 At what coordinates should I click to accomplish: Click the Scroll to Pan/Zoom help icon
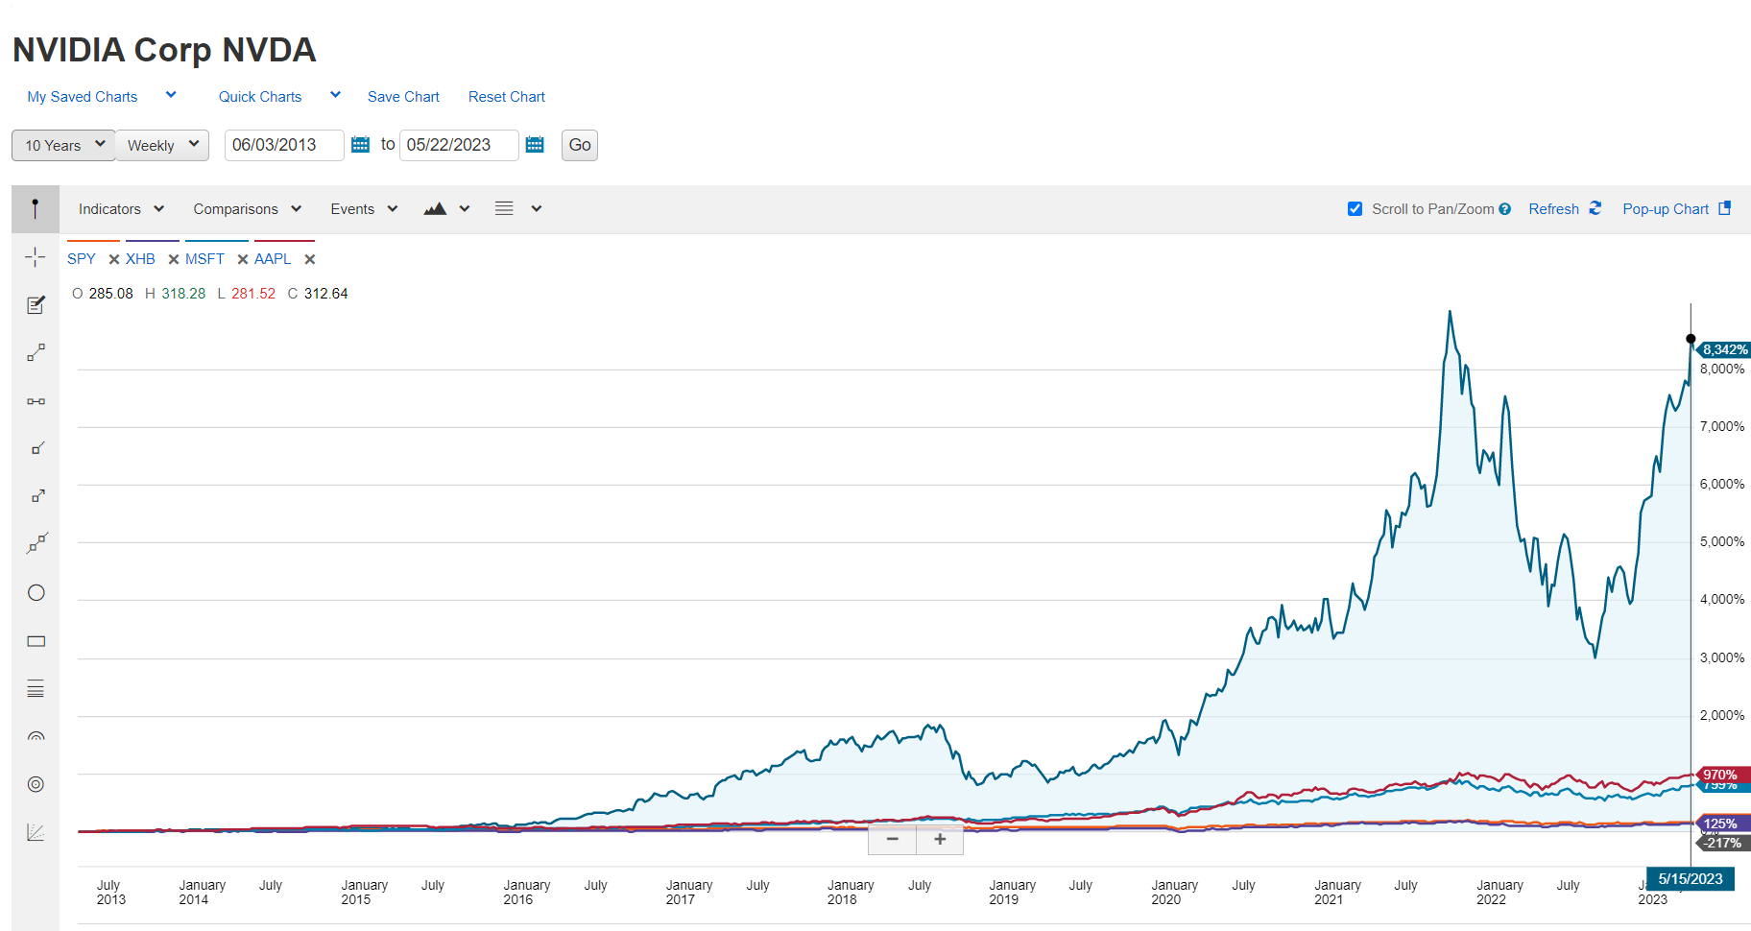1505,209
